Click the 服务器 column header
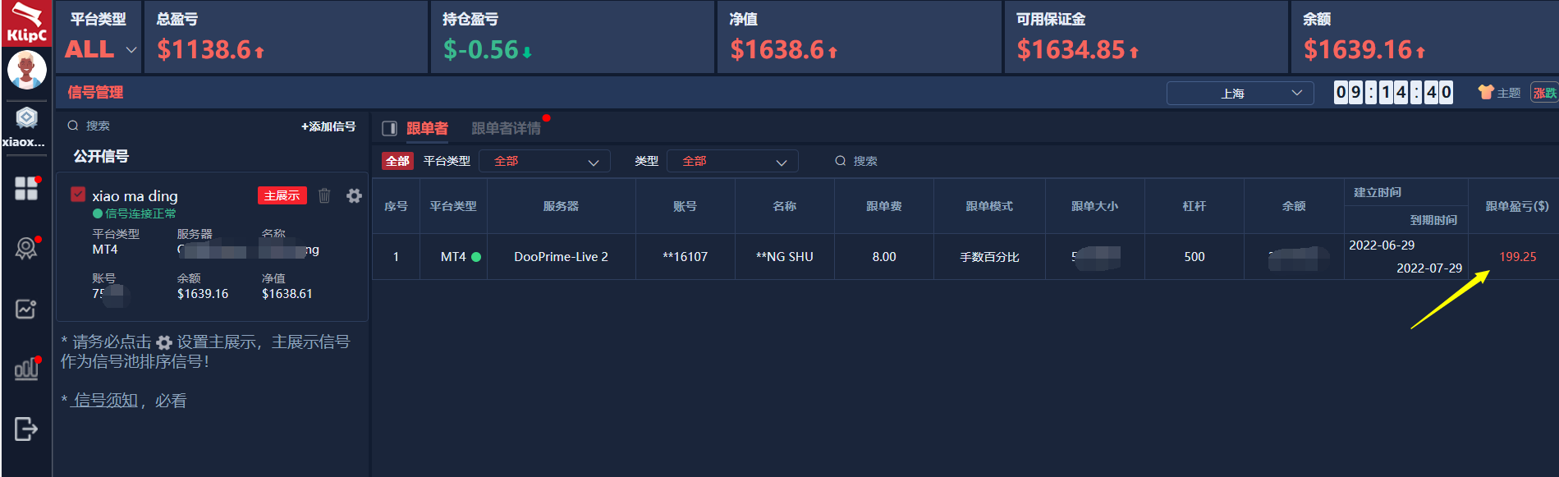The height and width of the screenshot is (477, 1559). click(561, 206)
